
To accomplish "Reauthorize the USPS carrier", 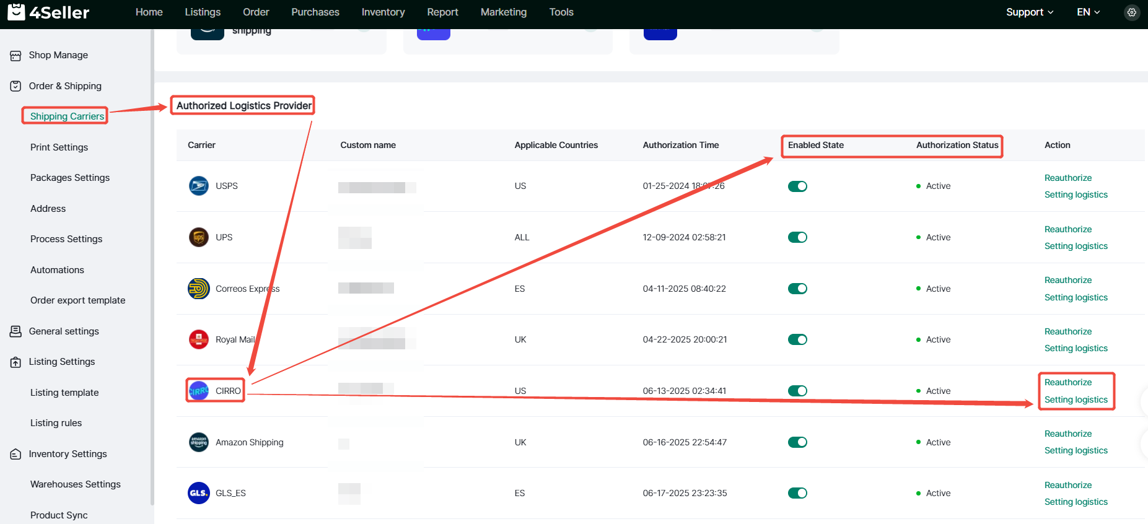I will [x=1068, y=178].
